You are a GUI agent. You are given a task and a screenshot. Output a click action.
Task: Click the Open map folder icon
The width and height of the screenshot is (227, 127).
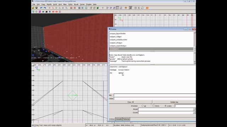tap(33, 8)
